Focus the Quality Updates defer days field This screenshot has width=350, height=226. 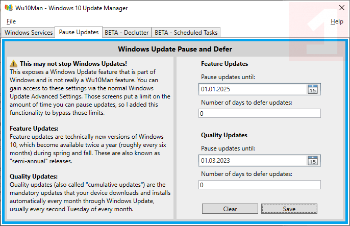pos(260,185)
